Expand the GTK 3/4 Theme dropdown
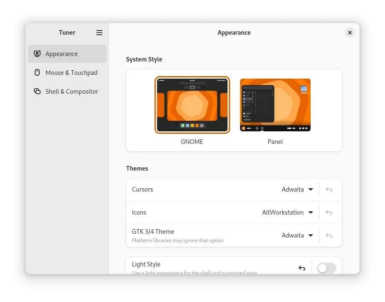 coord(297,235)
